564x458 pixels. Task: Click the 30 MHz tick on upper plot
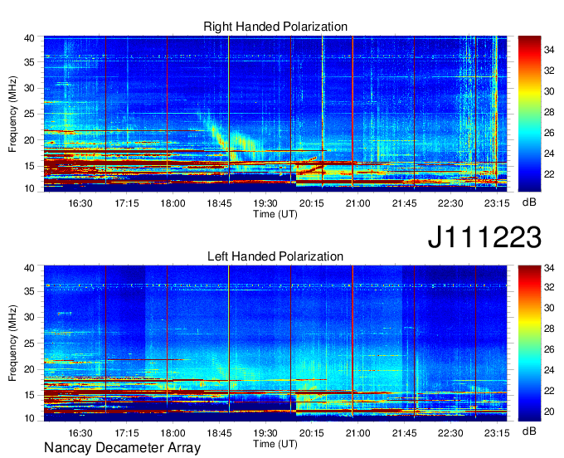[29, 88]
